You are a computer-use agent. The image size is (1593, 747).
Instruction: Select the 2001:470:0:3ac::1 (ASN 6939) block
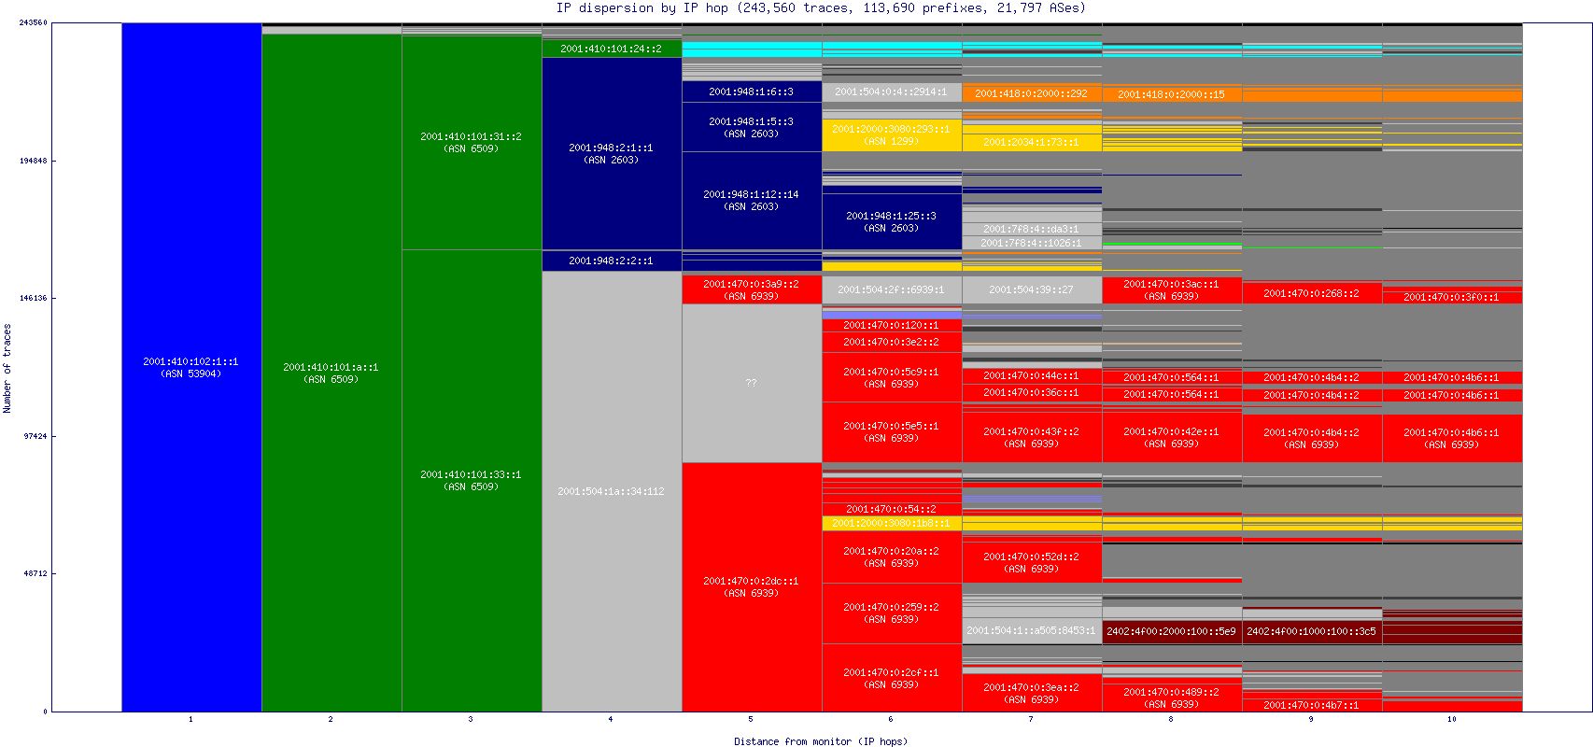pyautogui.click(x=1172, y=289)
